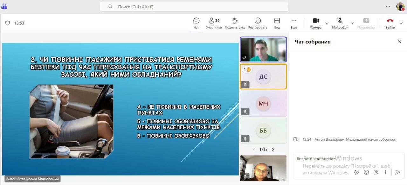Viewport: 407px width, 185px height.
Task: Expand the camera options dropdown arrow
Action: (x=327, y=23)
